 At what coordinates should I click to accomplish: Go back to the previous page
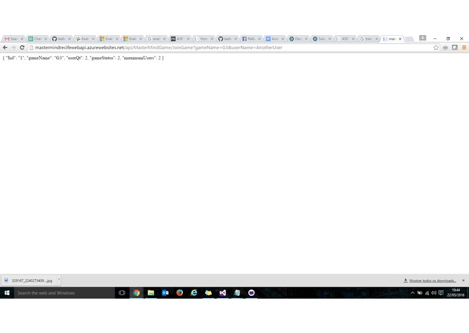(5, 47)
